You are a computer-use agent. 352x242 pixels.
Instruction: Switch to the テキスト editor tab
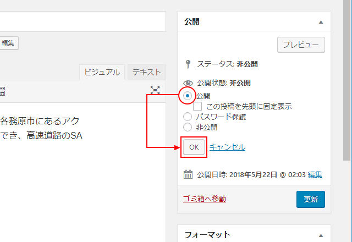(147, 72)
